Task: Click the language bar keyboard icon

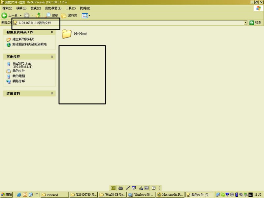Action: coord(120,188)
